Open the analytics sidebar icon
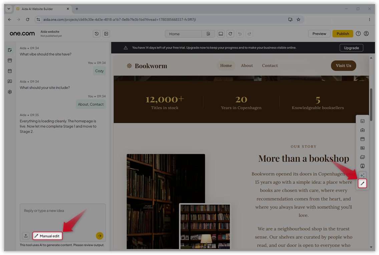379x255 pixels. (10, 81)
